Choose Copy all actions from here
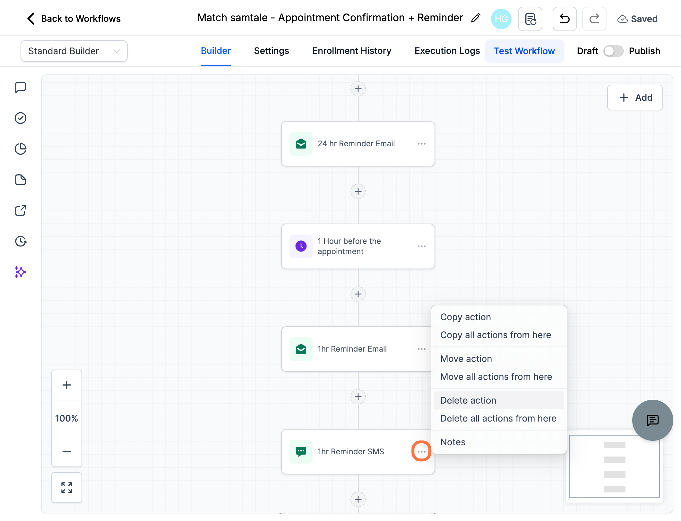This screenshot has width=681, height=521. click(499, 335)
